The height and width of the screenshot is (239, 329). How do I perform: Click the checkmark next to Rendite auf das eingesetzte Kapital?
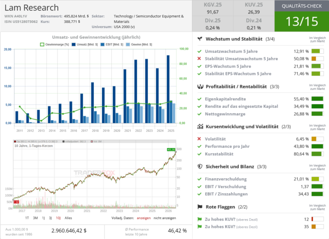(x=199, y=106)
